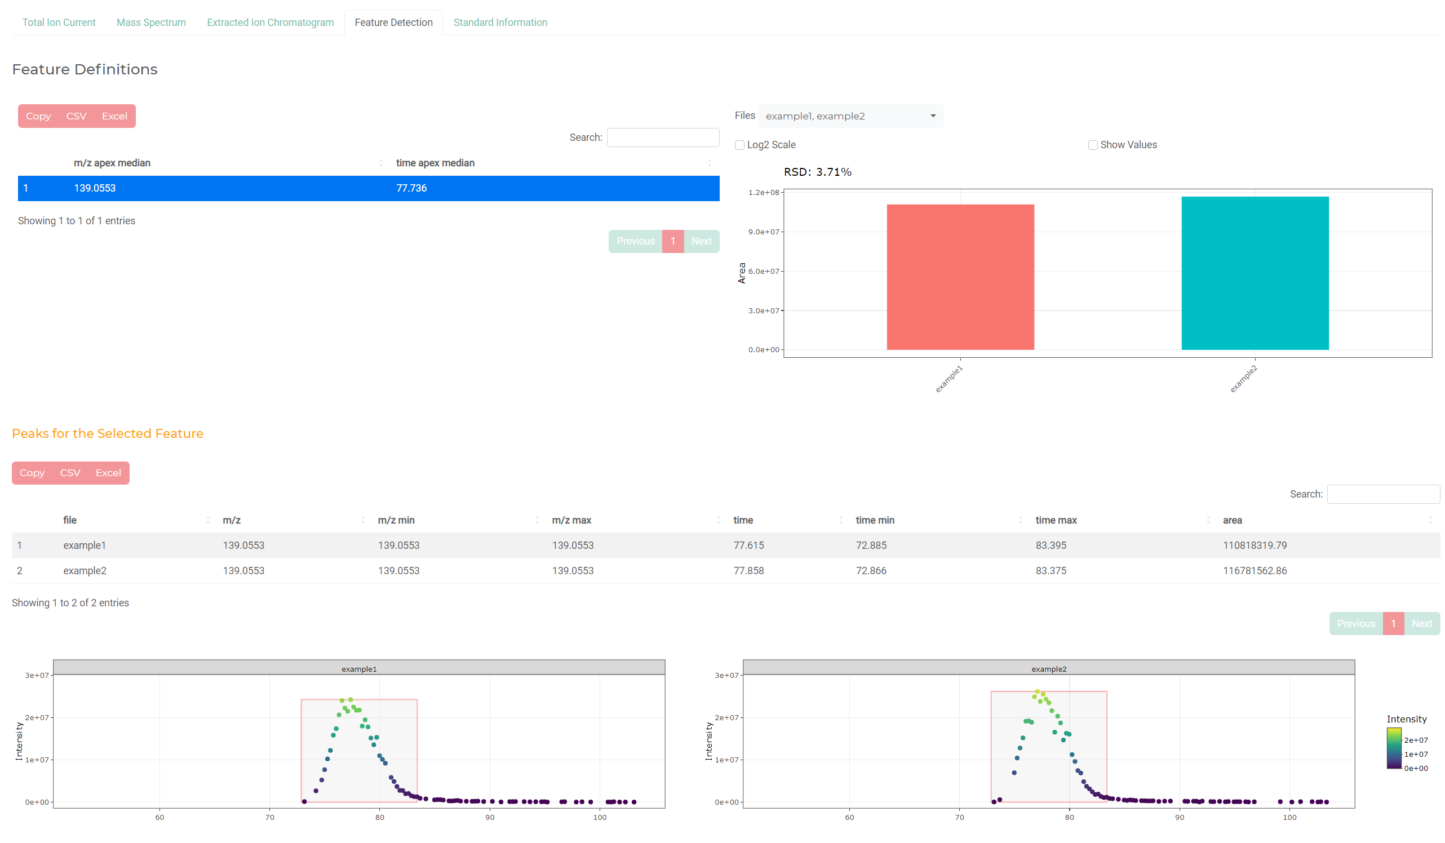The height and width of the screenshot is (843, 1445).
Task: Select the feature row 139.0553
Action: (x=369, y=188)
